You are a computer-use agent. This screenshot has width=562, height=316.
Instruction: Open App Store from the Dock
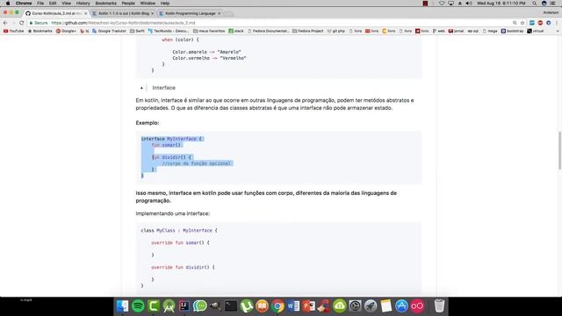pos(401,306)
